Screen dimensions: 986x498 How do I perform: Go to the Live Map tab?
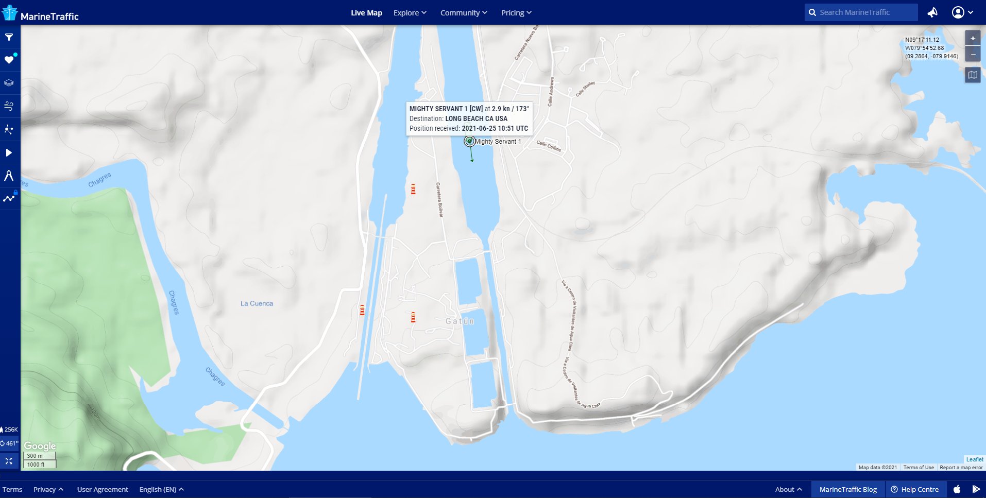point(366,13)
